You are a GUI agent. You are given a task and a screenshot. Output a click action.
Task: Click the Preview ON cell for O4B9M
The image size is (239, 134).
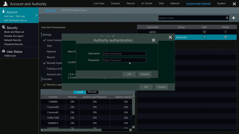pyautogui.click(x=72, y=102)
